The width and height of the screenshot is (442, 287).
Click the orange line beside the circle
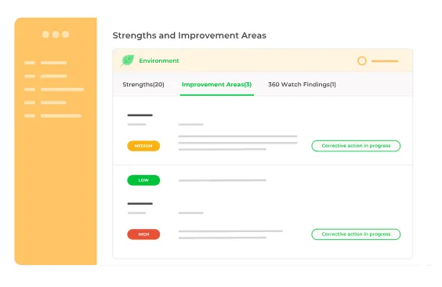385,61
